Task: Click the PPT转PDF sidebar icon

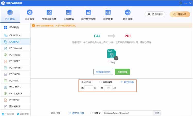Action: (x=6, y=100)
